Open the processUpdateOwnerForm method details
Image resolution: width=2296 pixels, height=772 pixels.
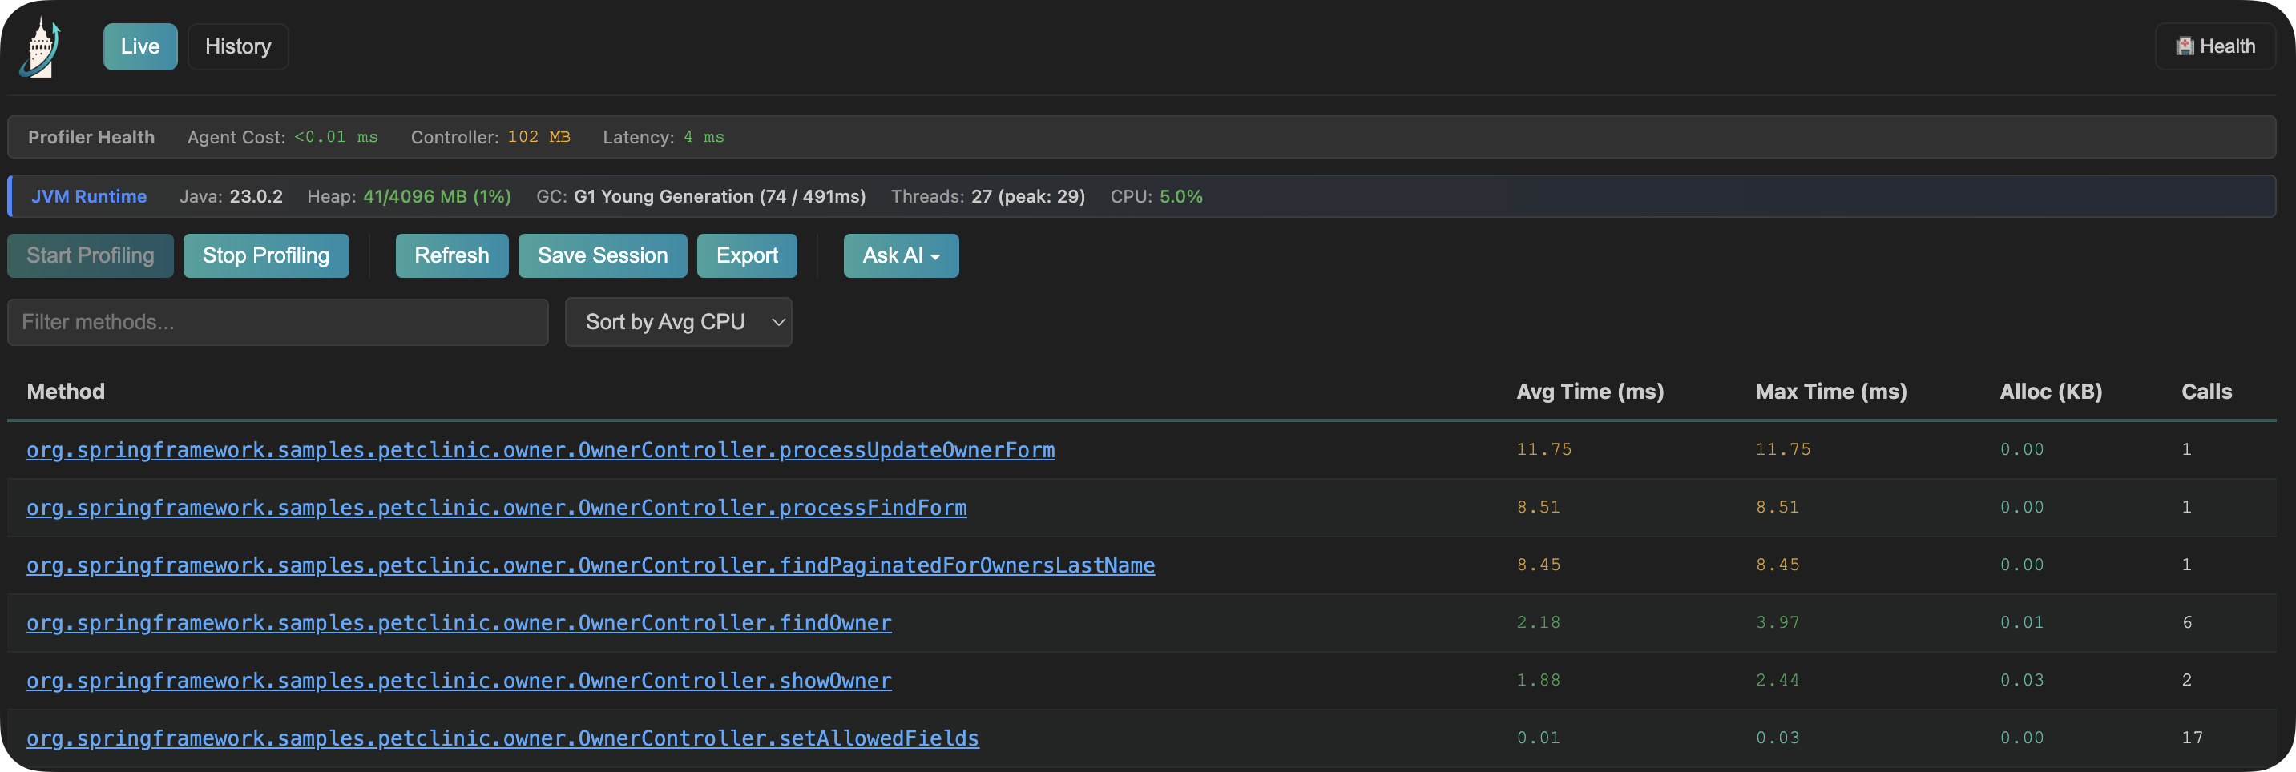coord(540,451)
